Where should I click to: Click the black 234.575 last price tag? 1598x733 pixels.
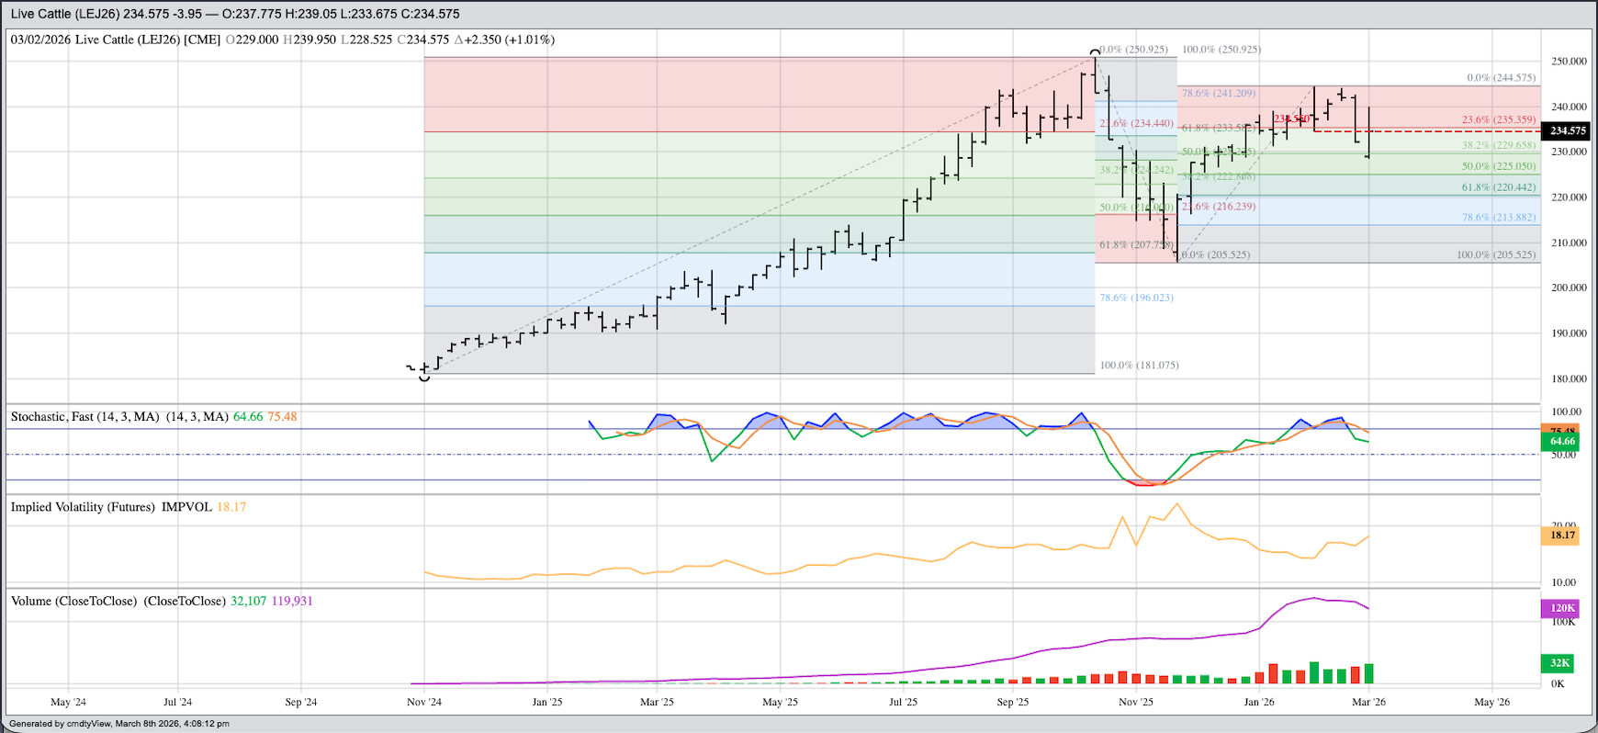1568,131
